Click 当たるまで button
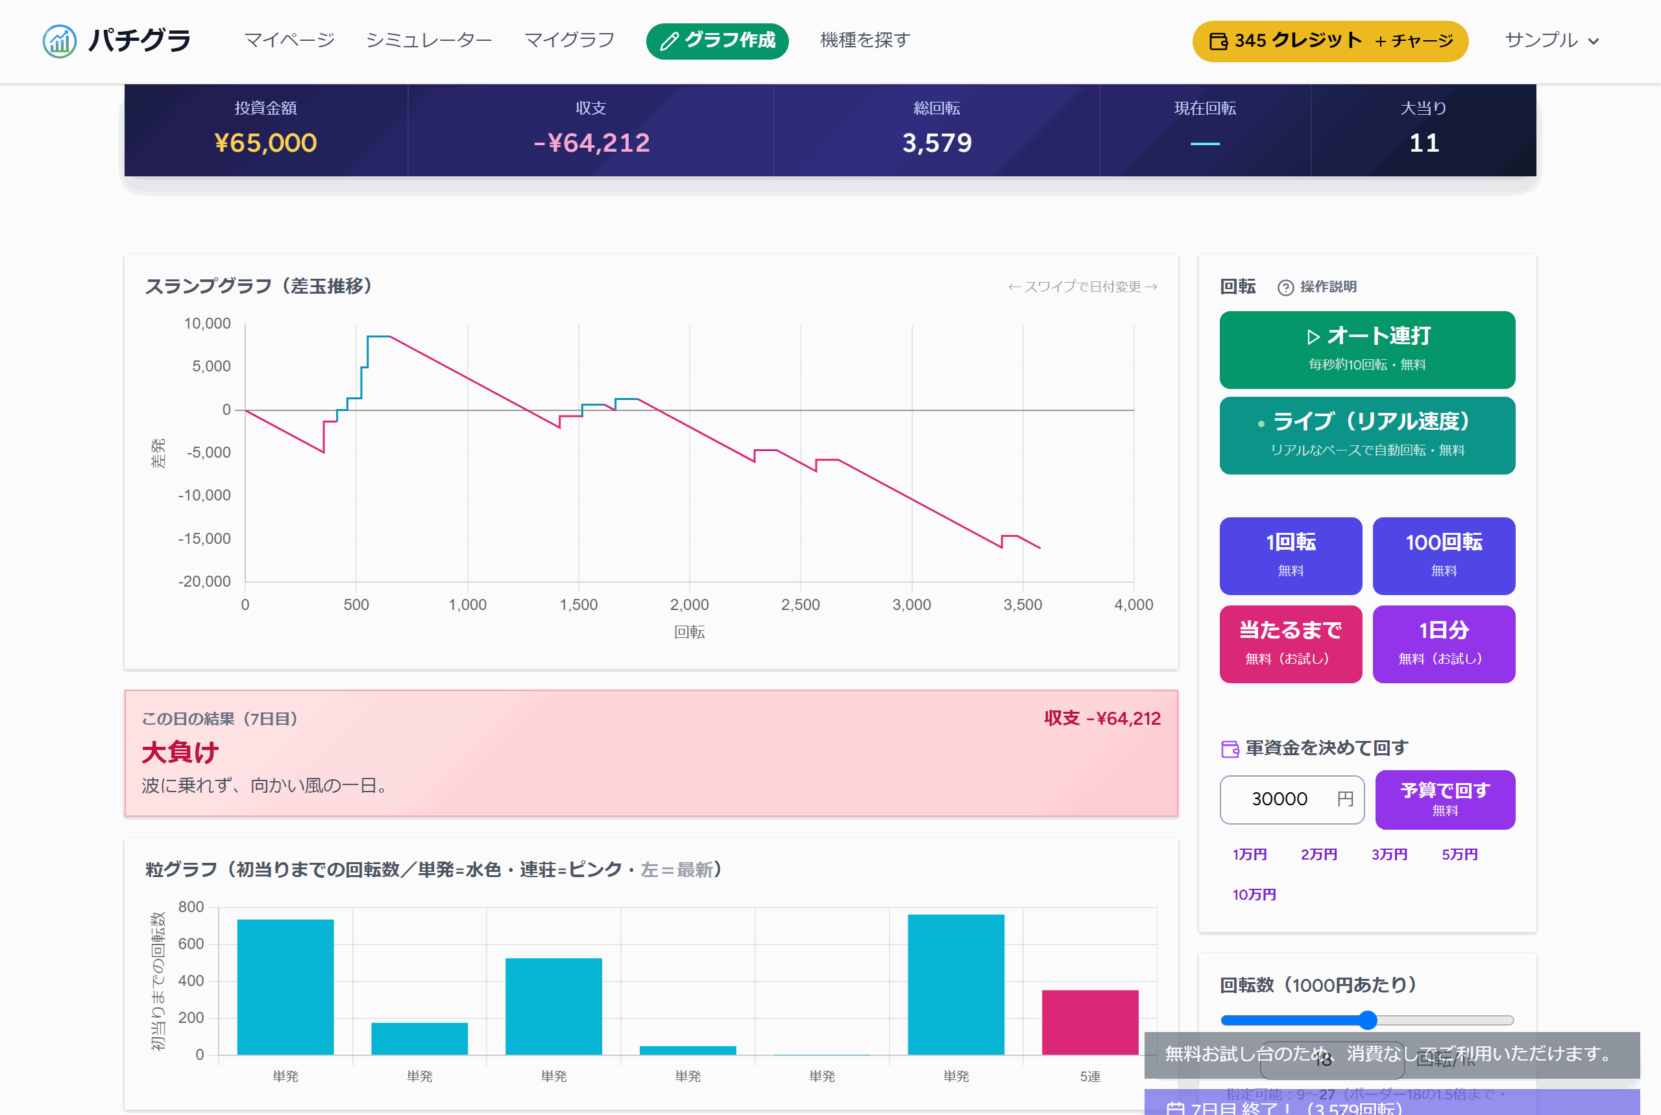The height and width of the screenshot is (1115, 1661). (x=1291, y=644)
